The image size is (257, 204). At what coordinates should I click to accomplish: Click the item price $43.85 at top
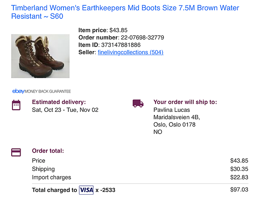pyautogui.click(x=118, y=30)
